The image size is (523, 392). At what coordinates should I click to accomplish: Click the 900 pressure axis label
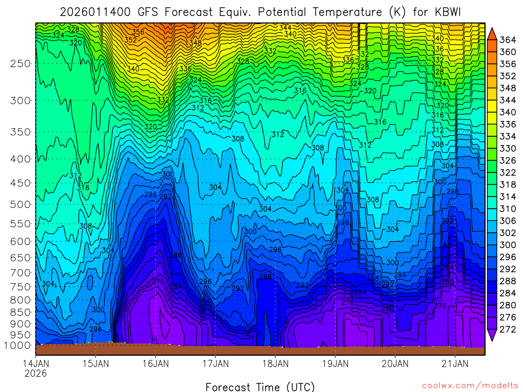pyautogui.click(x=20, y=324)
